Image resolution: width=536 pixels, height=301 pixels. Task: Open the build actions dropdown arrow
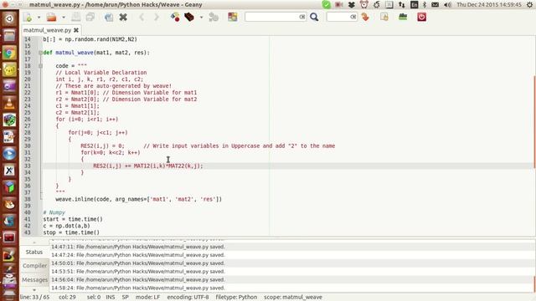(201, 17)
